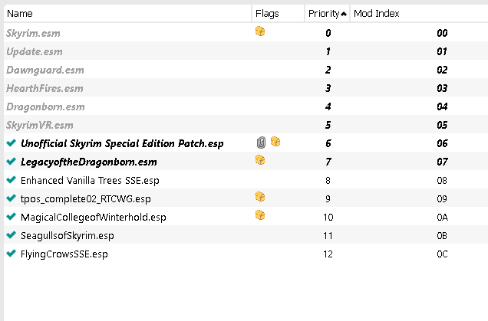Click the Priority sort arrow indicator

point(344,14)
